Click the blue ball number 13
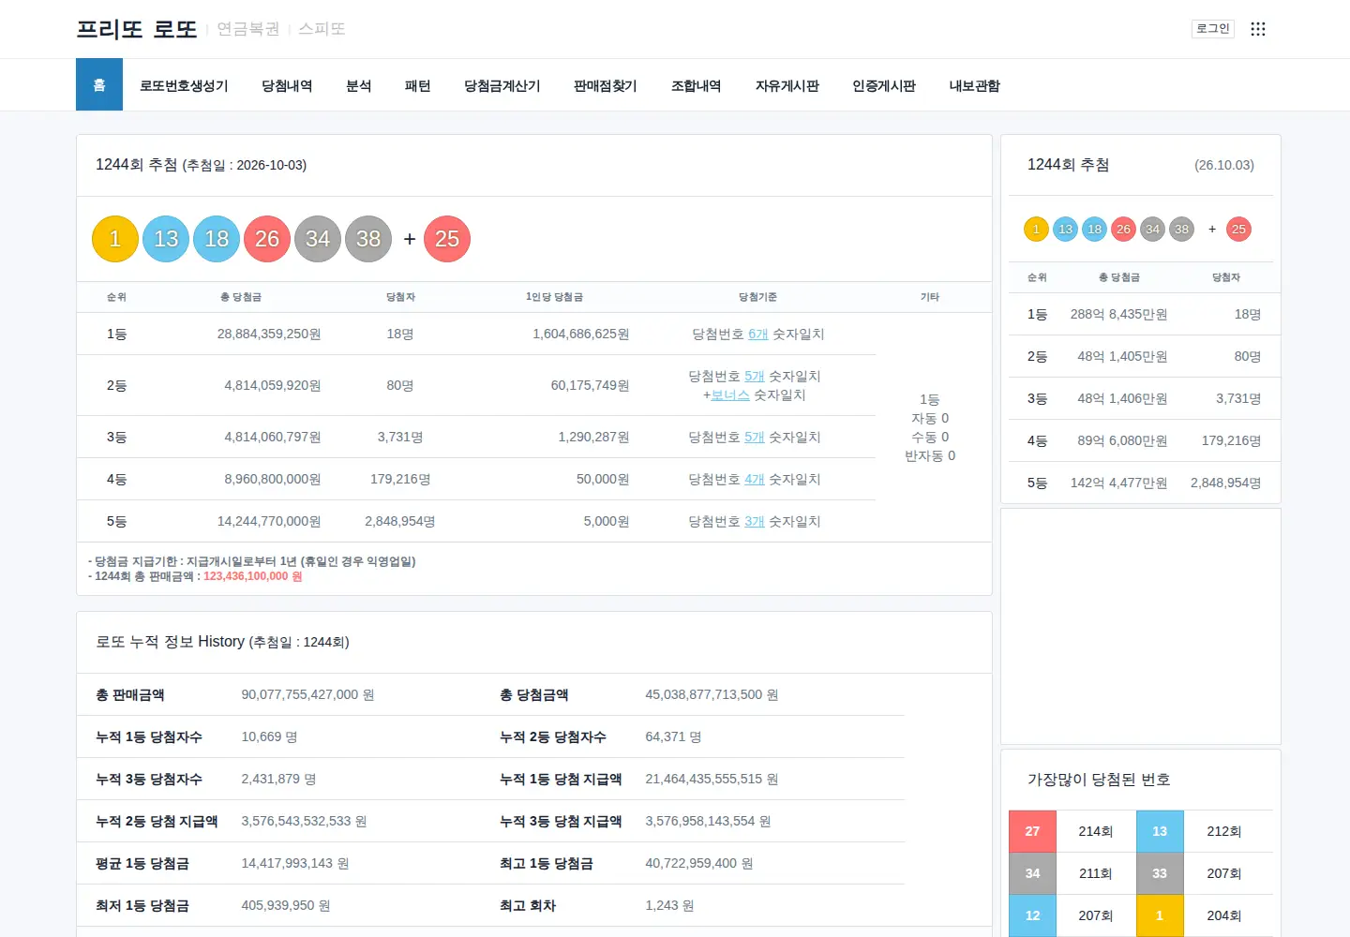This screenshot has height=937, width=1350. 166,239
